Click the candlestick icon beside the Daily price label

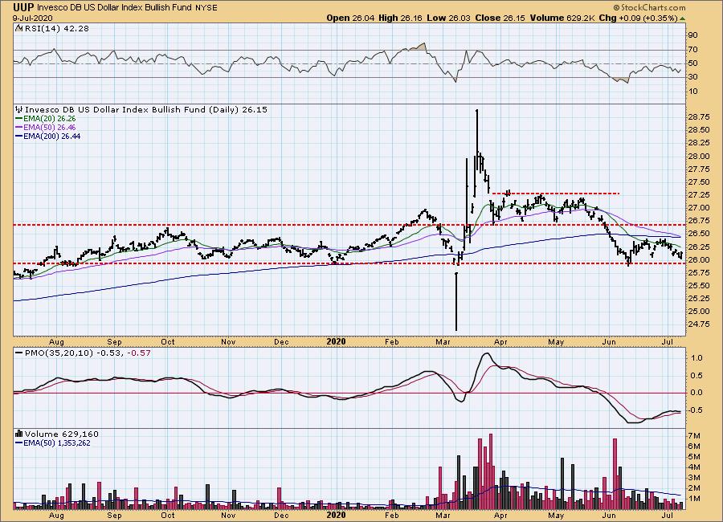tap(18, 110)
